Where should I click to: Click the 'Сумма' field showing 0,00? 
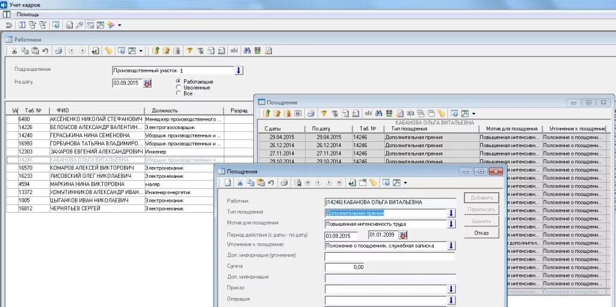point(345,267)
